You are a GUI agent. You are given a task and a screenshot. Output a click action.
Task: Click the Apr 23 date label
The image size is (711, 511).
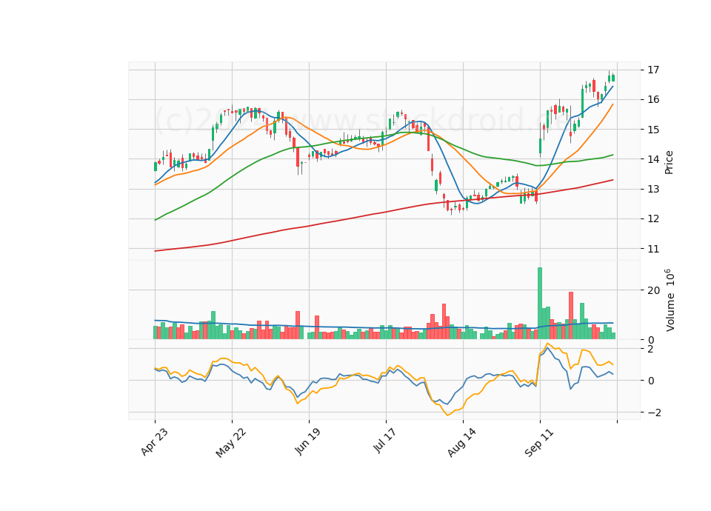click(x=154, y=441)
